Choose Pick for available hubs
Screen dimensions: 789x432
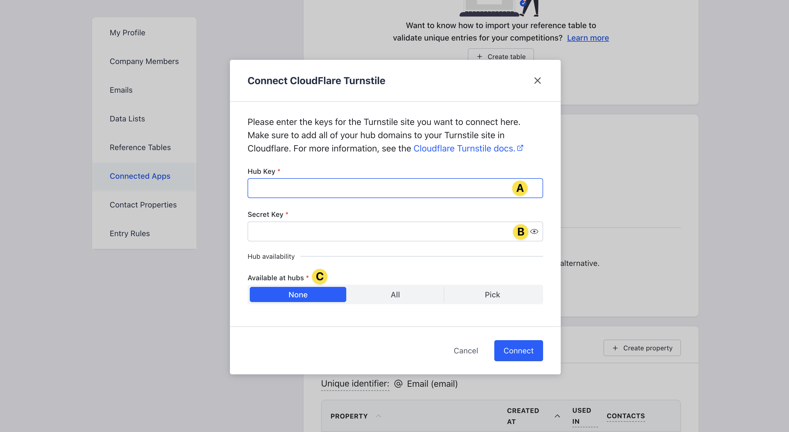coord(492,294)
